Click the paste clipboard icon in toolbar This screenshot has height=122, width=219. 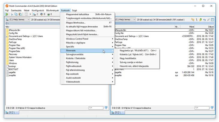click(x=19, y=14)
